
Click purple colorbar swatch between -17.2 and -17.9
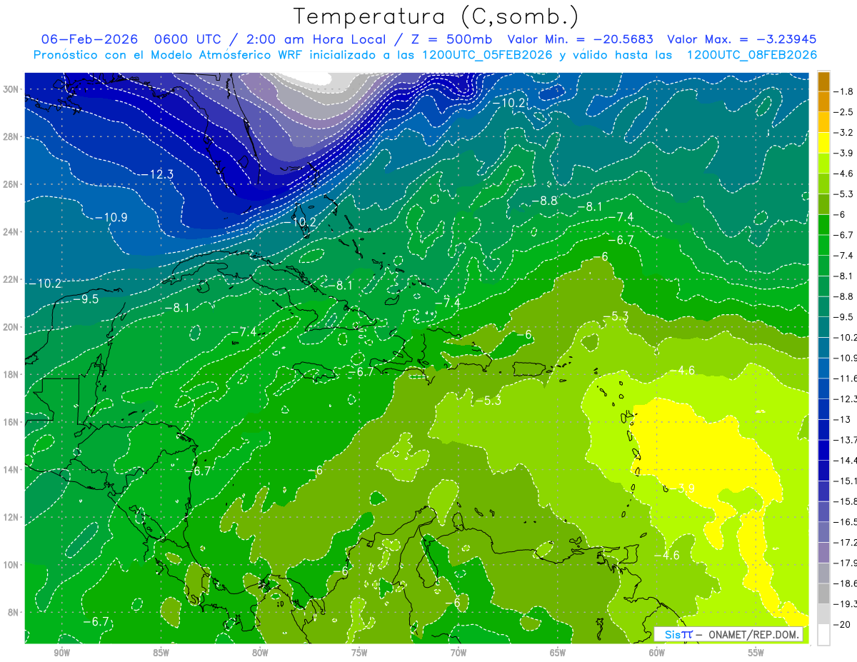coord(823,552)
